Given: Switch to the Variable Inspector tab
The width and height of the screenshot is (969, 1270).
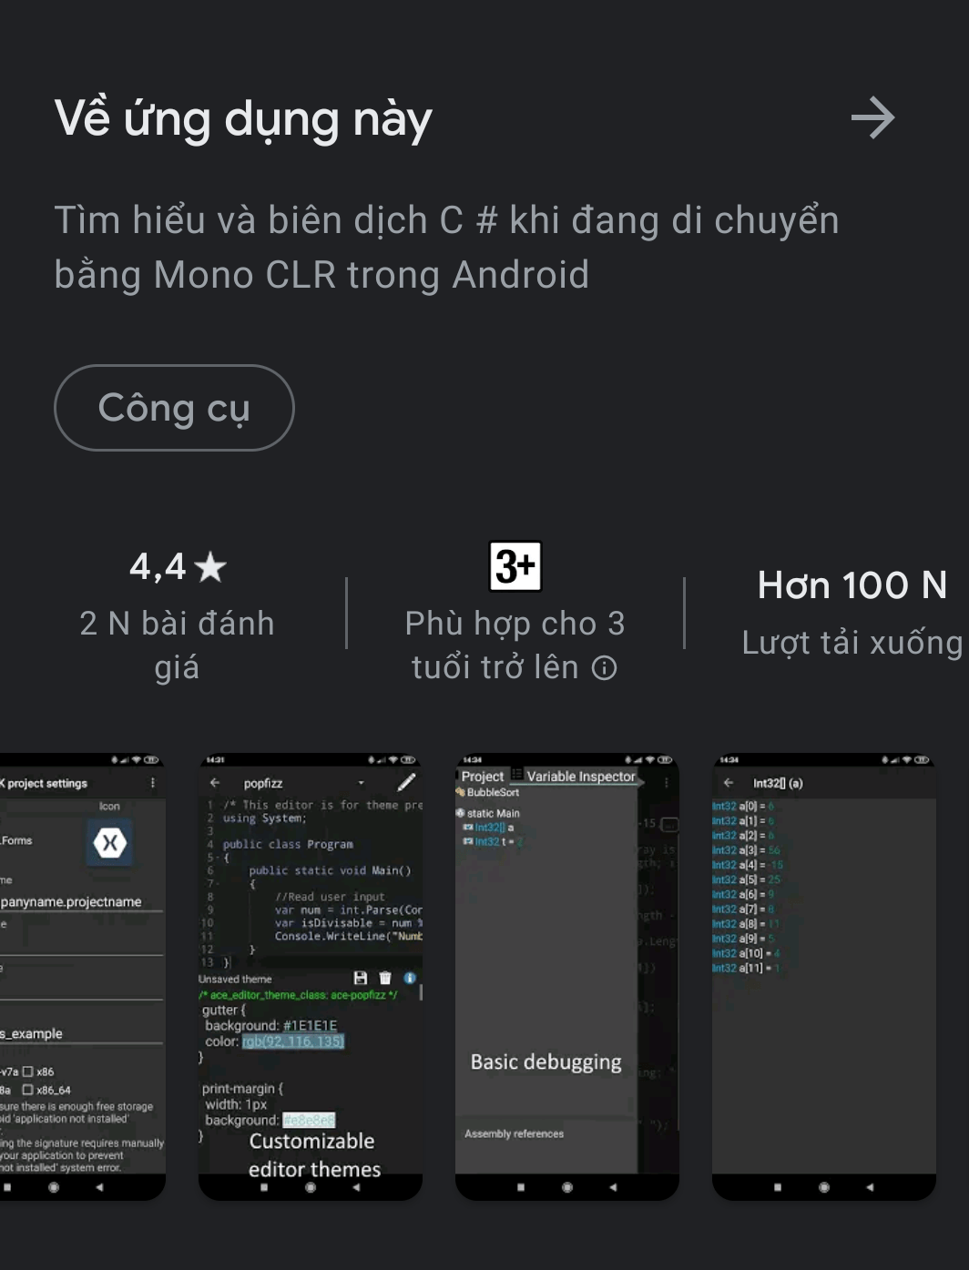Looking at the screenshot, I should [x=580, y=777].
